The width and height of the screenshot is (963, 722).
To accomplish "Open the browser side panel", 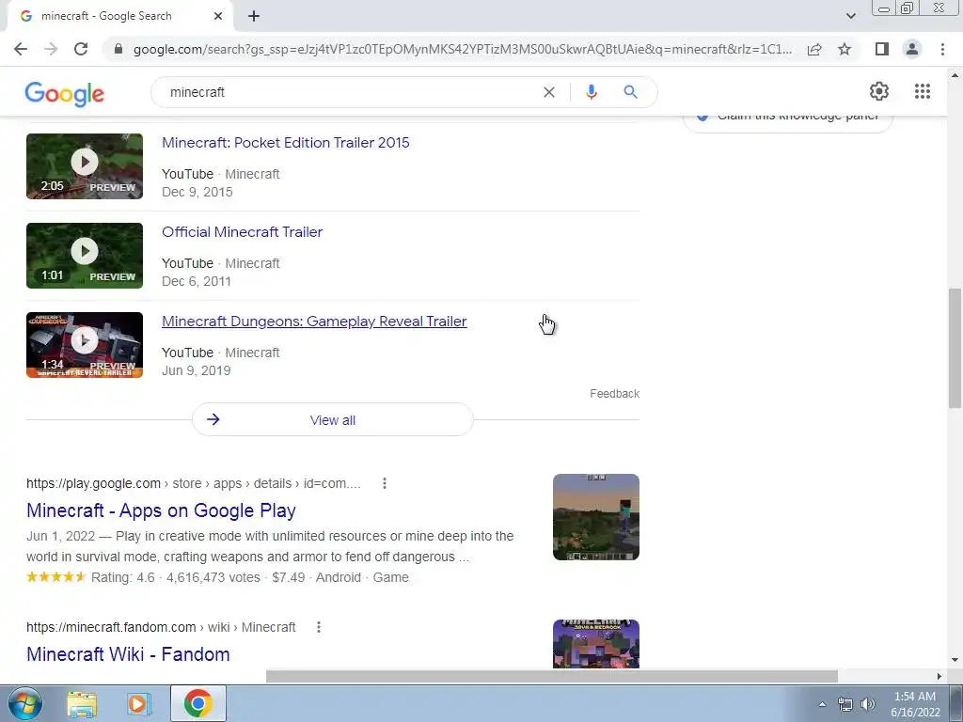I will (x=882, y=49).
